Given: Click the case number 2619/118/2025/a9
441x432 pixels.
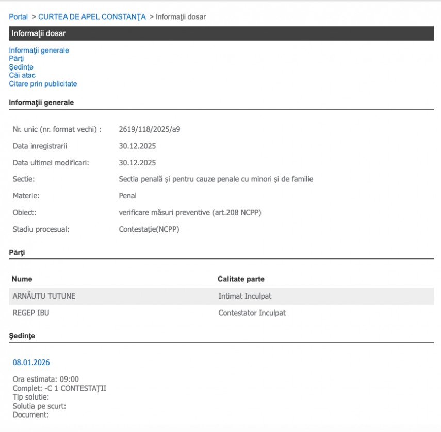Looking at the screenshot, I should click(x=149, y=129).
